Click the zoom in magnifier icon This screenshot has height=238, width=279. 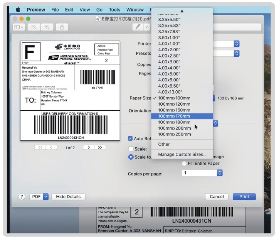47,27
